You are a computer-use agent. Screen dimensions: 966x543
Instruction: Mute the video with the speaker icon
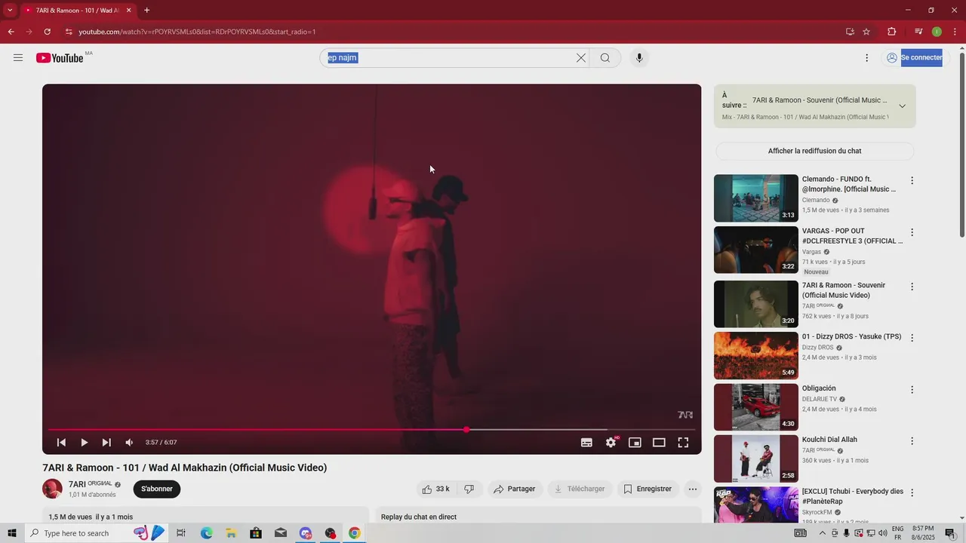point(129,443)
